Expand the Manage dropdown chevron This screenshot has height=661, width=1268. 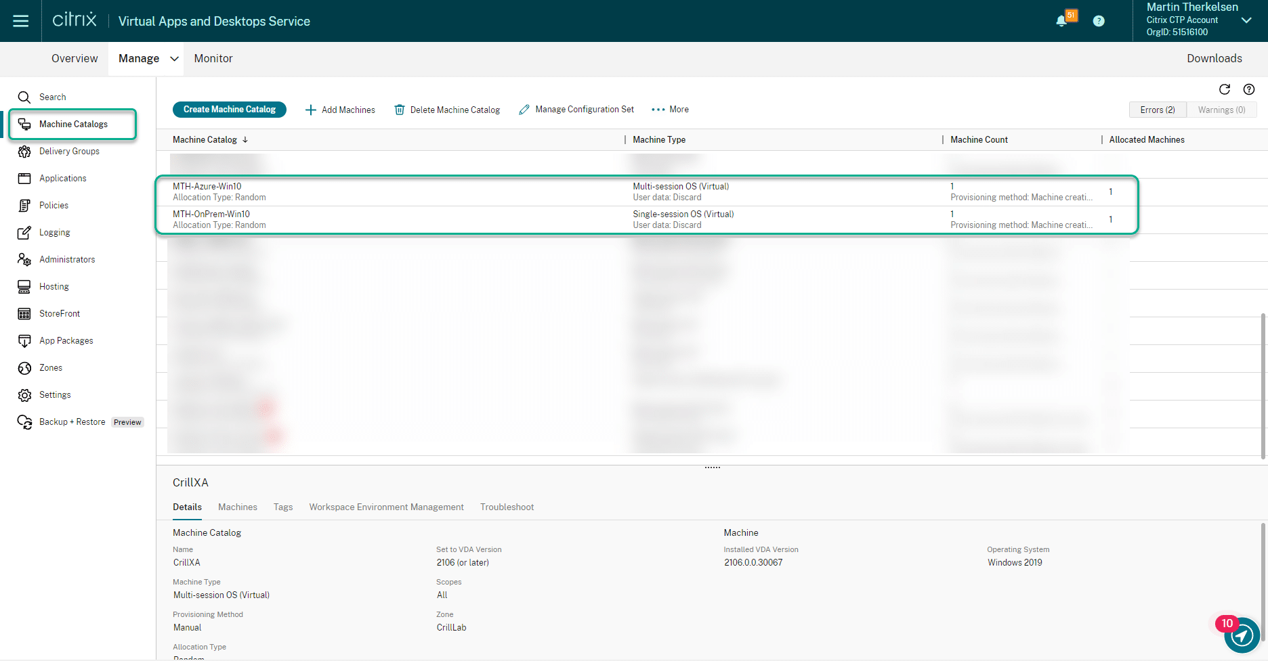pos(174,59)
